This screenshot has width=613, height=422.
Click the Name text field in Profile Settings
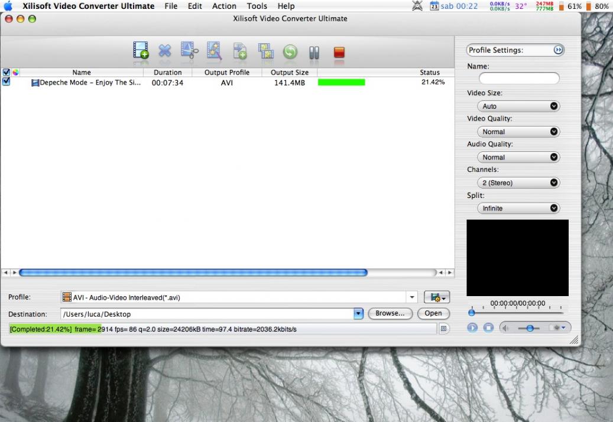point(519,78)
